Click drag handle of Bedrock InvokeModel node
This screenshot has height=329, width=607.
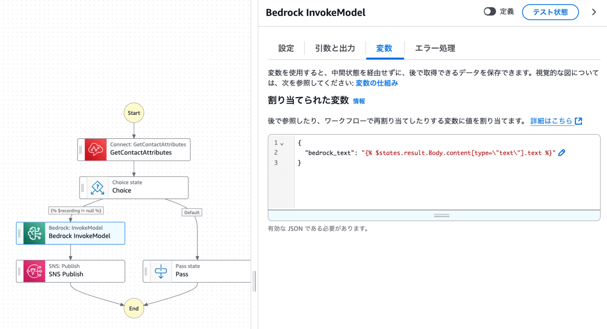(x=19, y=233)
